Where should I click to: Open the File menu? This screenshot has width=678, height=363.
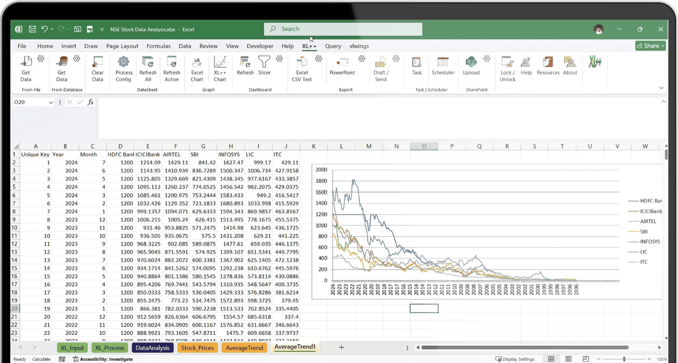click(22, 46)
